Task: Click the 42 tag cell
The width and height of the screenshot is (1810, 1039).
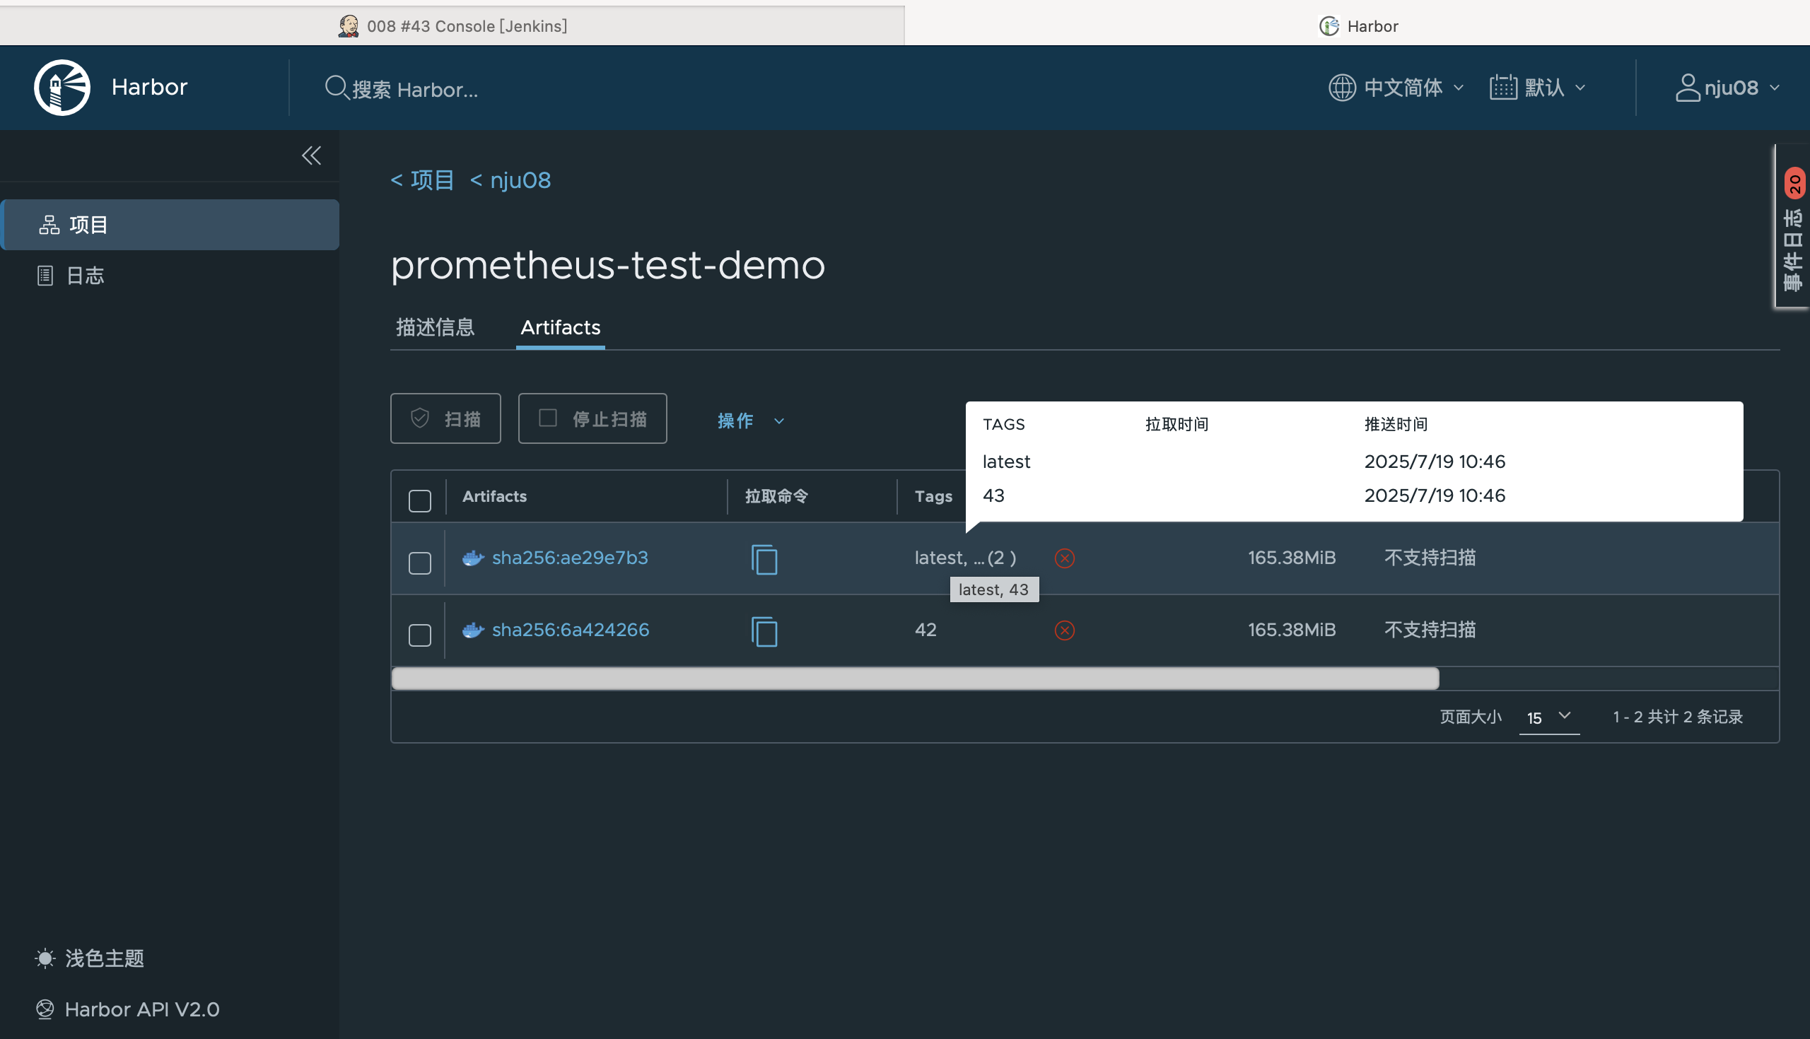Action: point(926,630)
